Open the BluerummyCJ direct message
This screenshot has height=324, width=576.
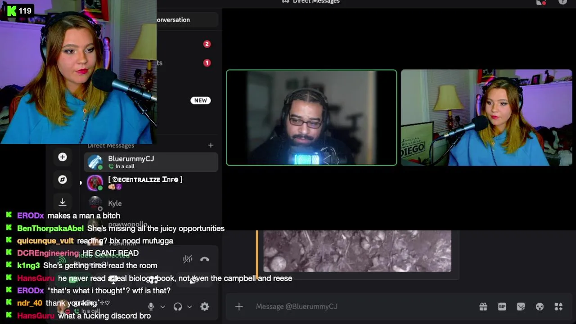[x=151, y=162]
